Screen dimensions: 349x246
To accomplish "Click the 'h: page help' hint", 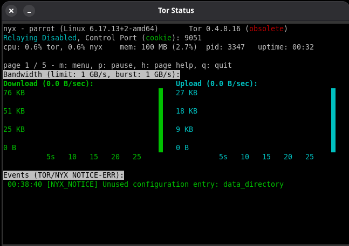I will coord(167,66).
